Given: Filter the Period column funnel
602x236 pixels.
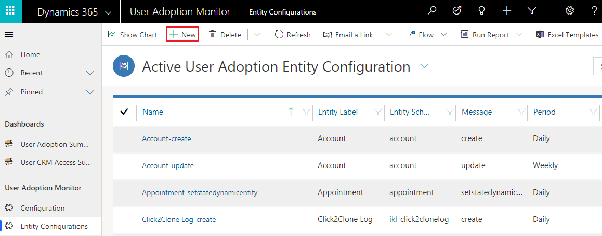Looking at the screenshot, I should tap(593, 112).
